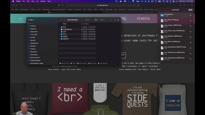
Task: Click Users in Finder path bar
Action: point(73,63)
